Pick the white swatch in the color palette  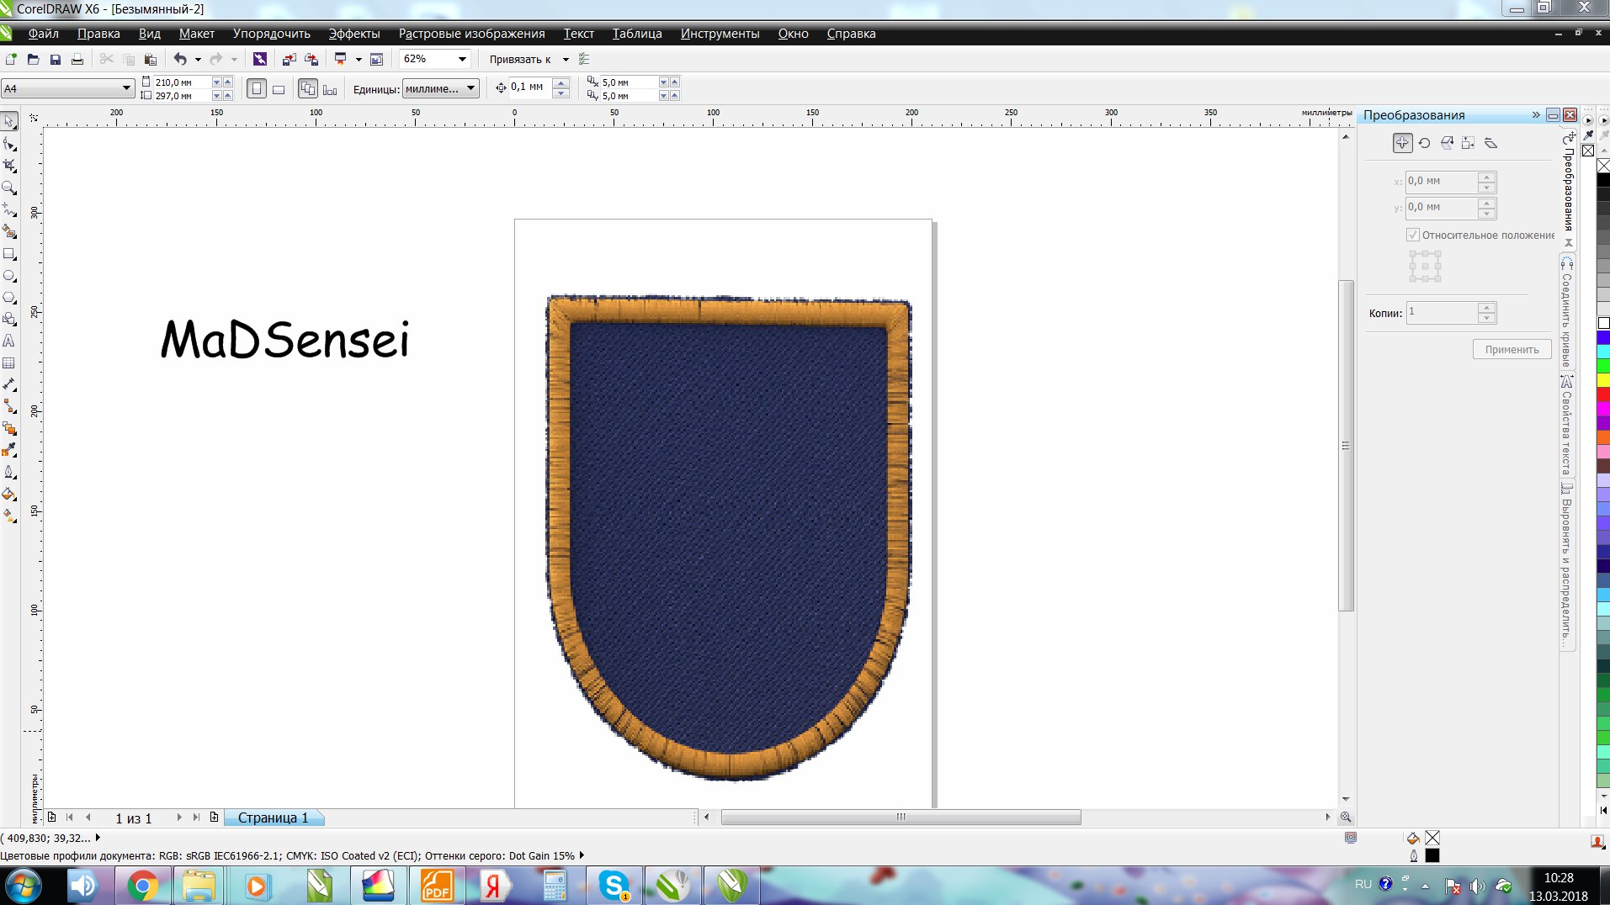tap(1603, 323)
